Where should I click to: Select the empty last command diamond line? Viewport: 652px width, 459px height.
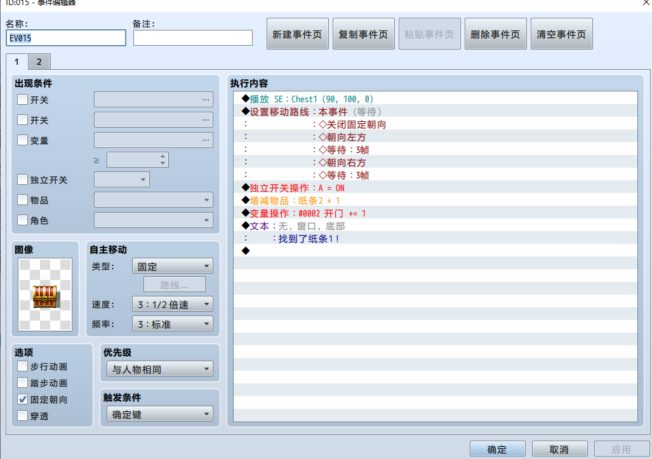[x=436, y=251]
